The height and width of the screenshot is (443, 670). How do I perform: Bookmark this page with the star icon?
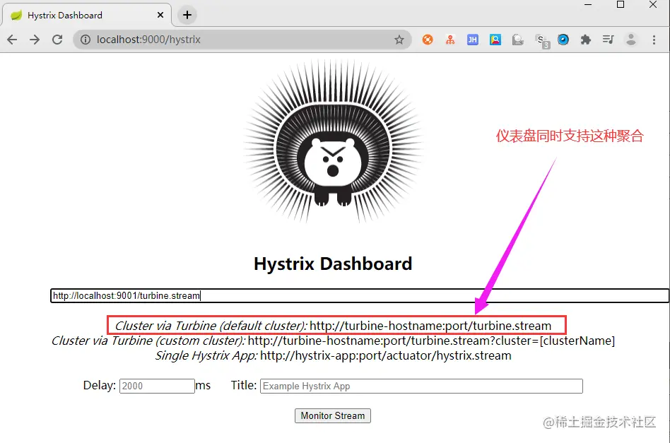click(x=399, y=40)
